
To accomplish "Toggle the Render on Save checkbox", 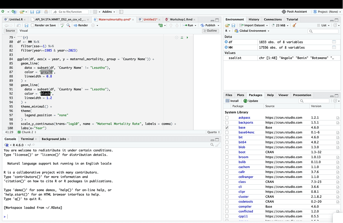I will tap(33, 25).
